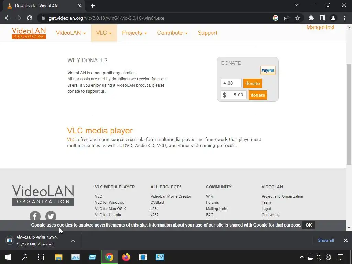View site lock information icon
352x264 pixels.
tap(43, 18)
